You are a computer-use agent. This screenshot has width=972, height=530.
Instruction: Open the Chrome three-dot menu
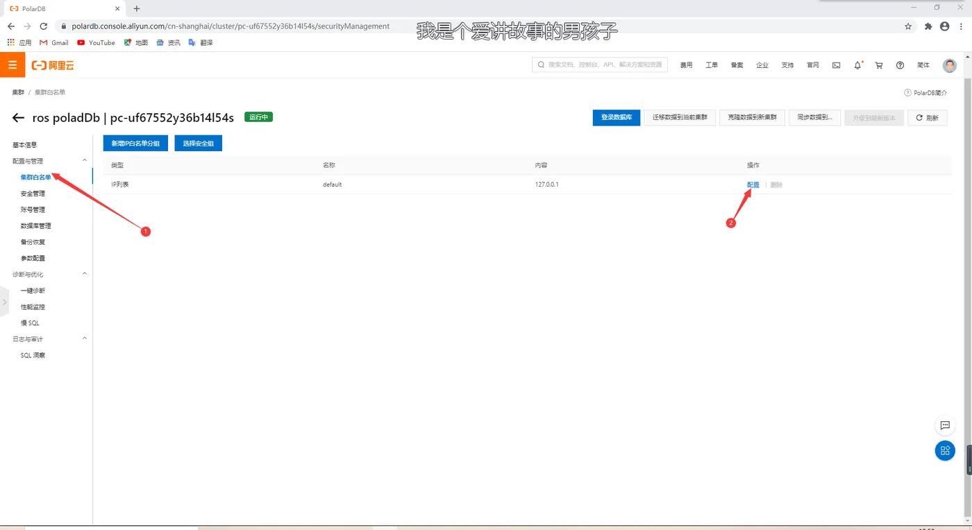coord(962,26)
